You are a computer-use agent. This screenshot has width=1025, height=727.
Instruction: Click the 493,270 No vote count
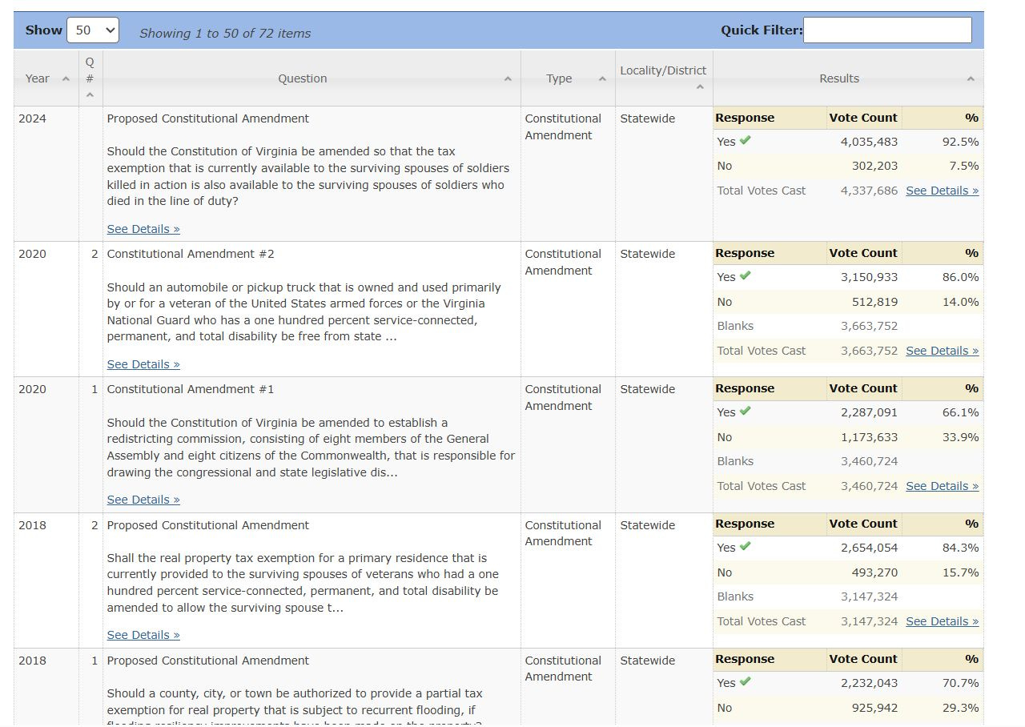click(x=874, y=572)
